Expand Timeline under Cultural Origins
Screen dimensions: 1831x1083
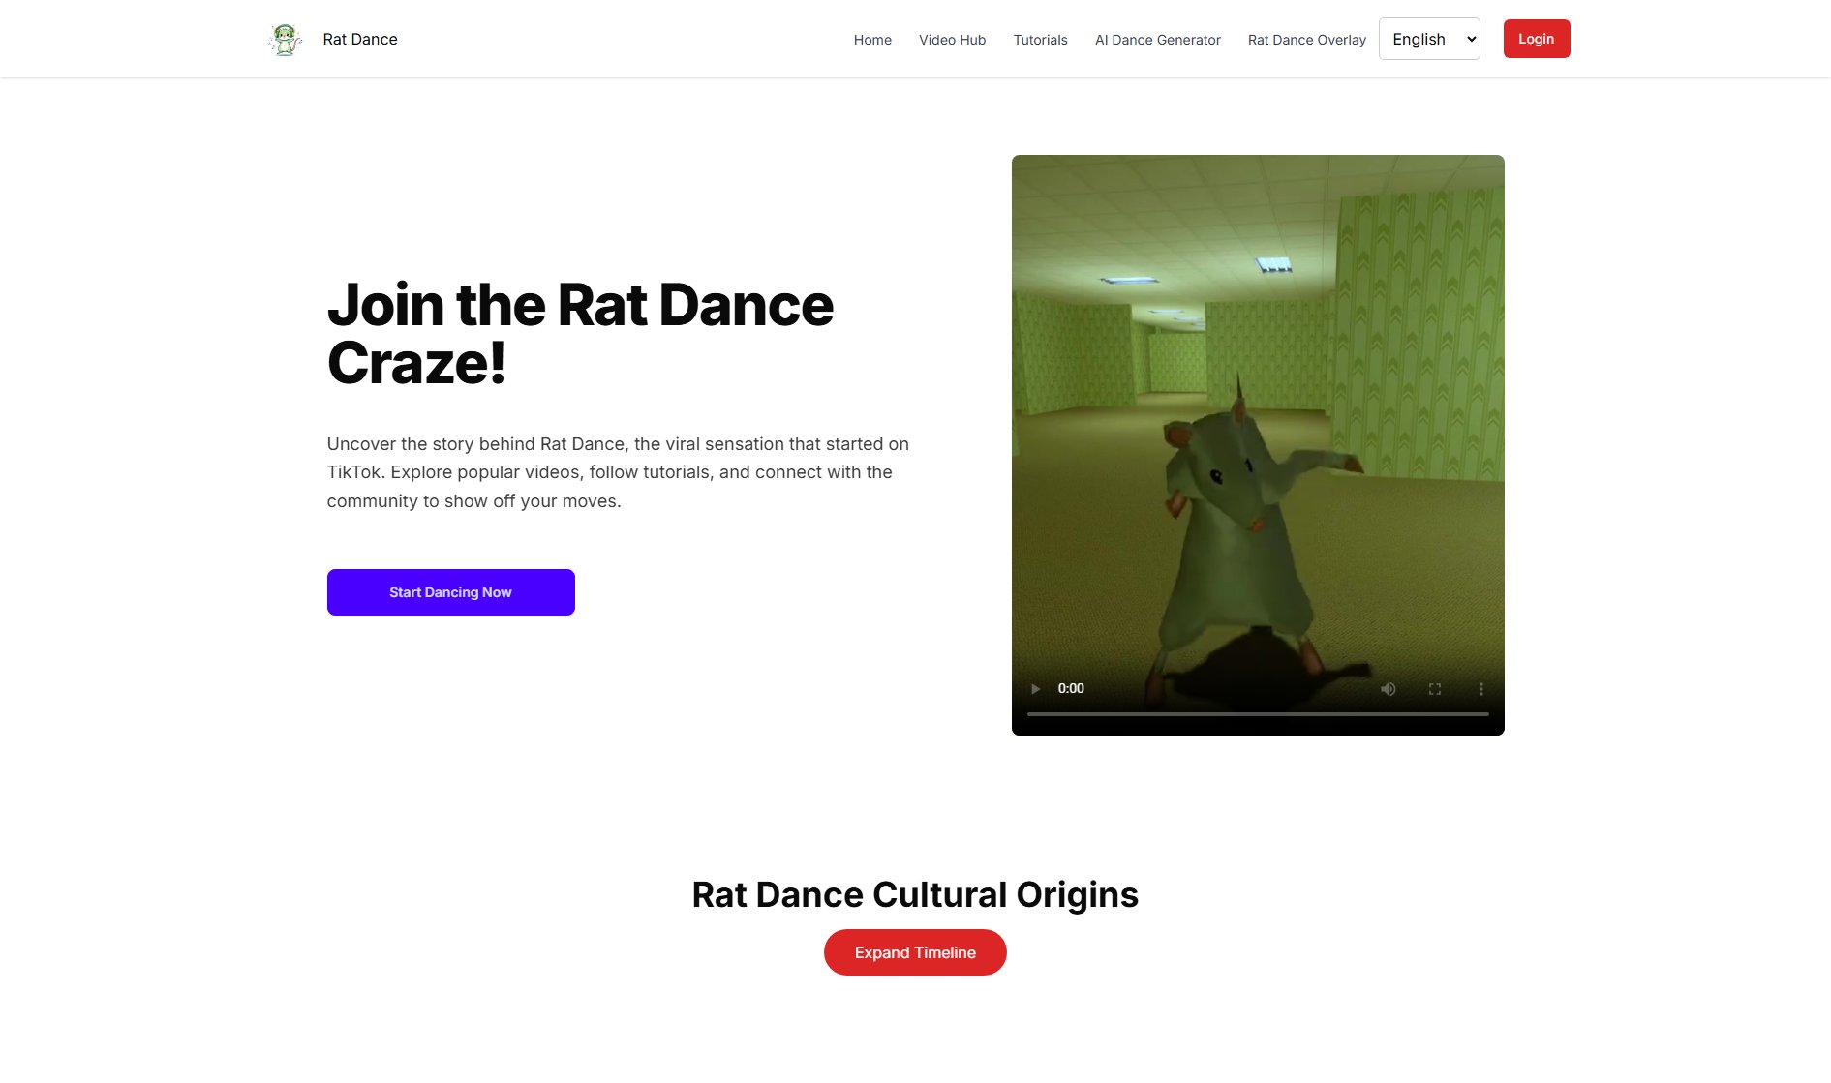[x=914, y=952]
